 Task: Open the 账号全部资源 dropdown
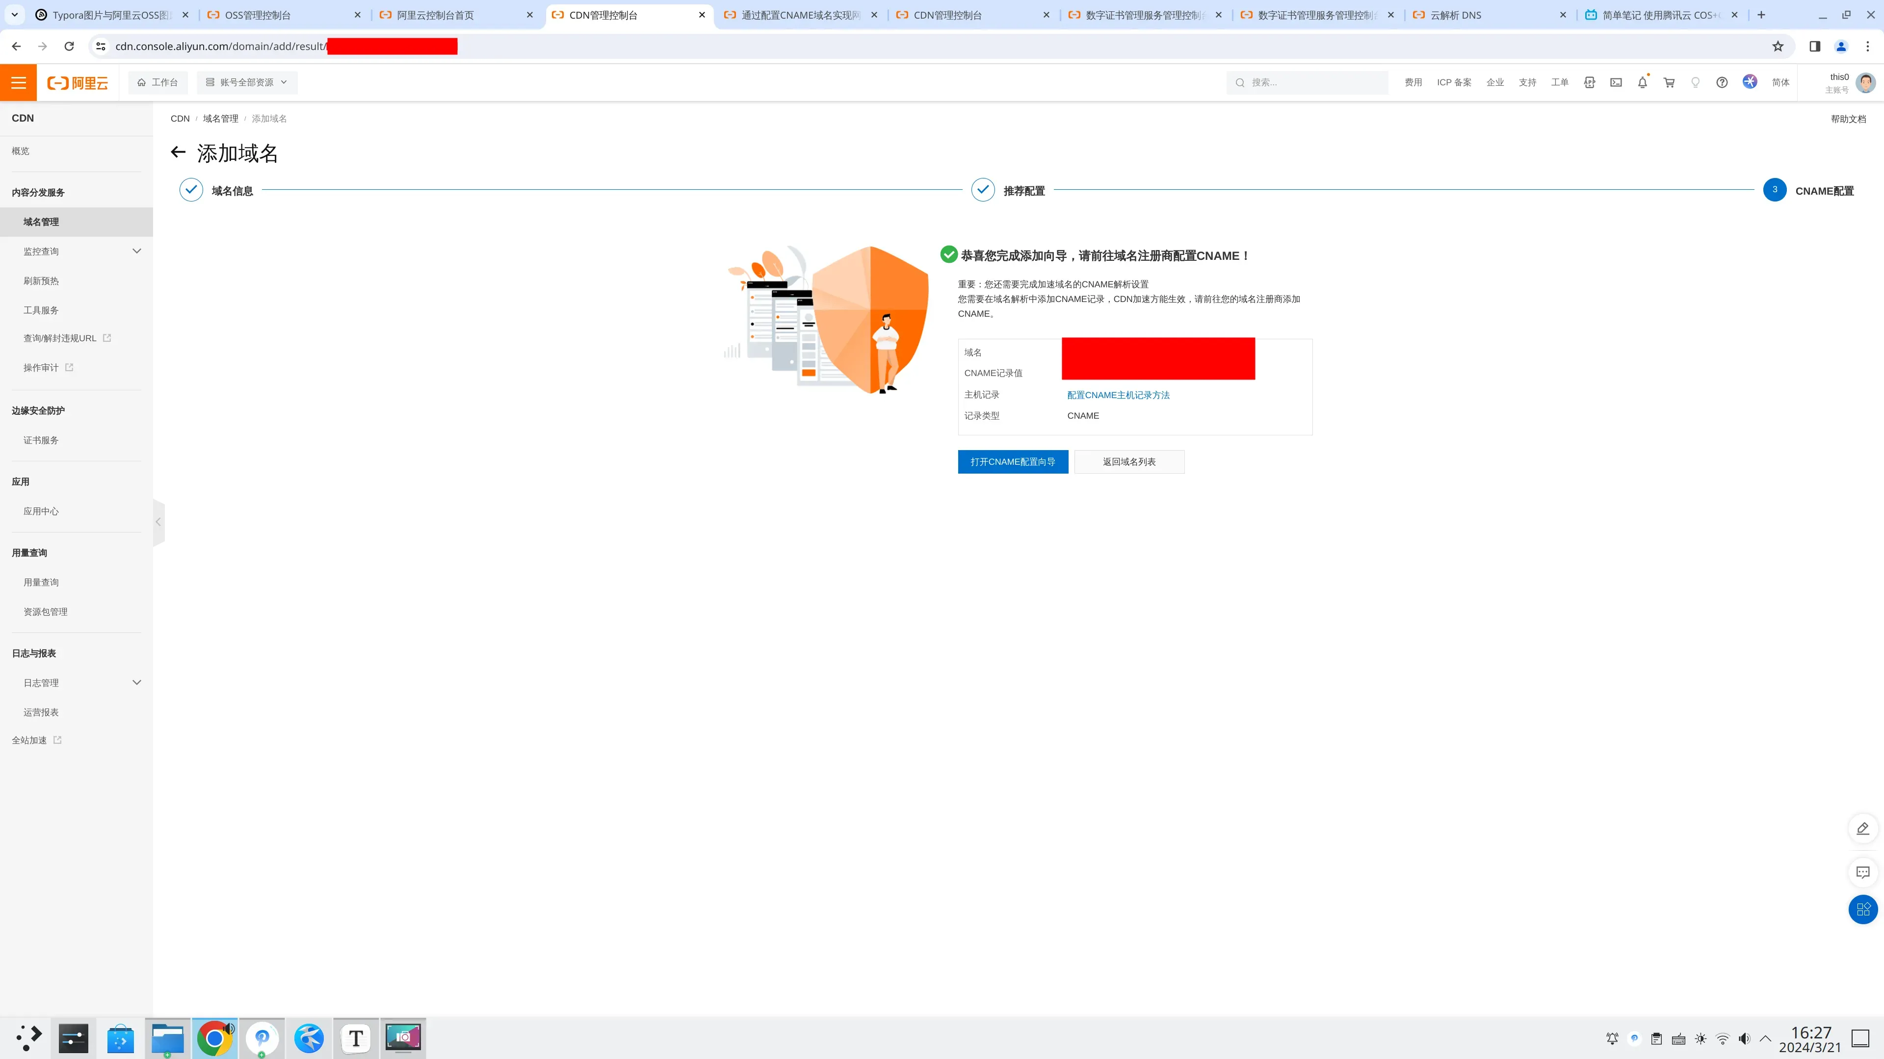(246, 82)
